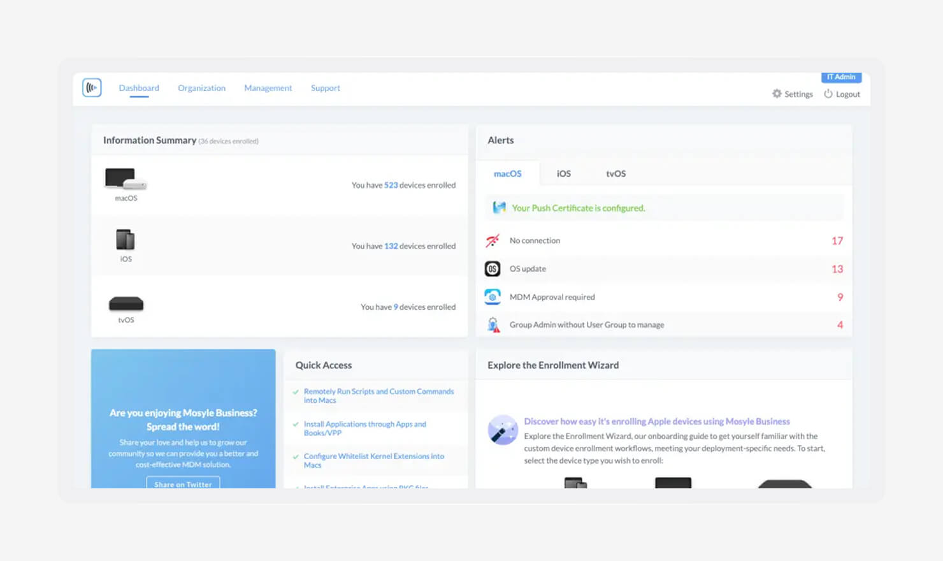The width and height of the screenshot is (943, 561).
Task: Open the 523 enrolled macOS devices count
Action: coord(391,186)
